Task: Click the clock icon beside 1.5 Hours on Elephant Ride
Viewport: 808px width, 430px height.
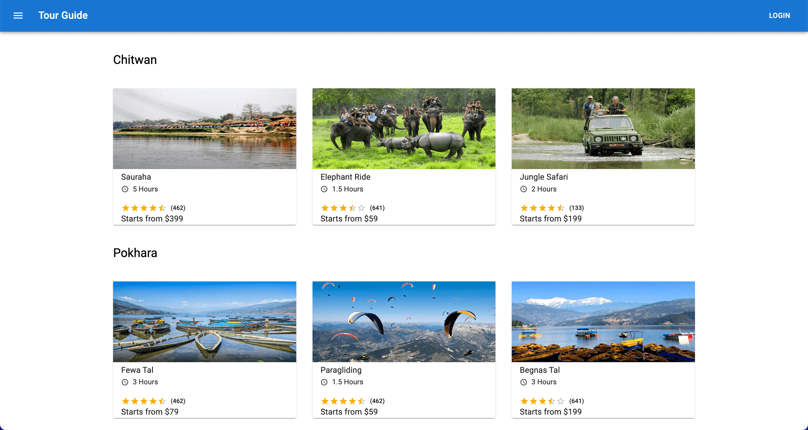Action: tap(324, 189)
